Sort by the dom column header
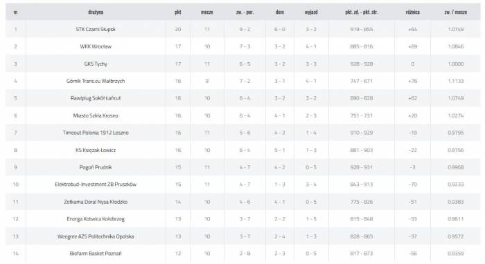The image size is (485, 264). [280, 12]
